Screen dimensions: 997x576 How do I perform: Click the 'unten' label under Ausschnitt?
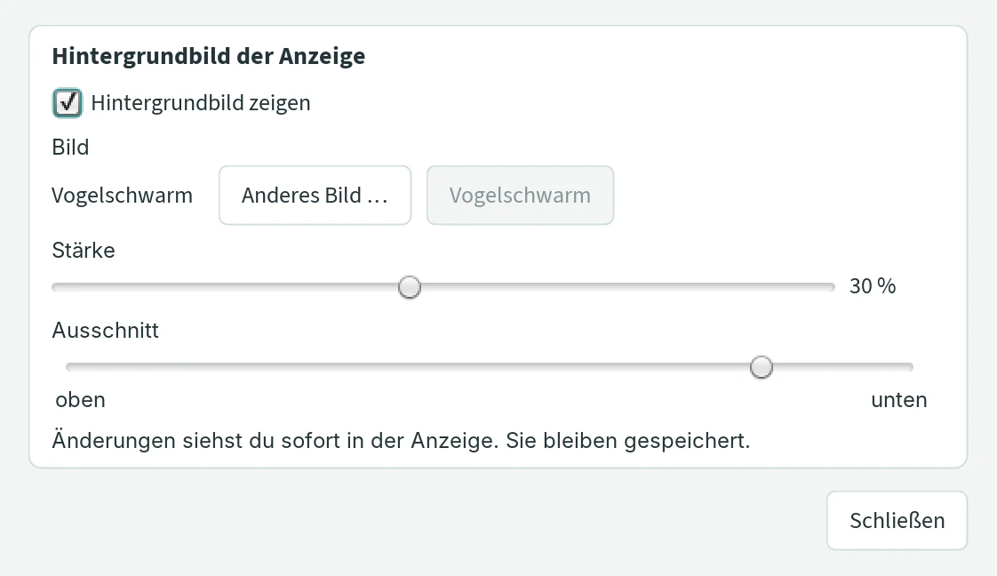click(x=899, y=400)
